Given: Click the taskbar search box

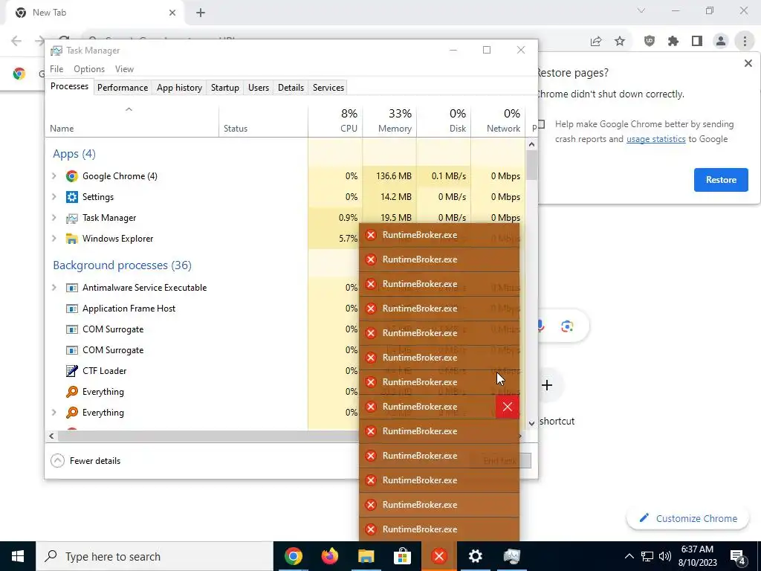Looking at the screenshot, I should [x=155, y=556].
